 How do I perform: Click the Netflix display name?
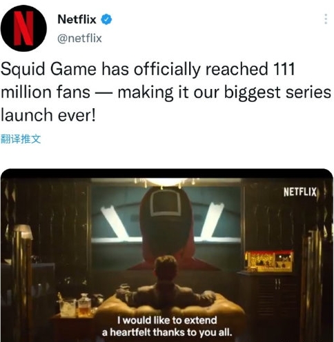77,19
